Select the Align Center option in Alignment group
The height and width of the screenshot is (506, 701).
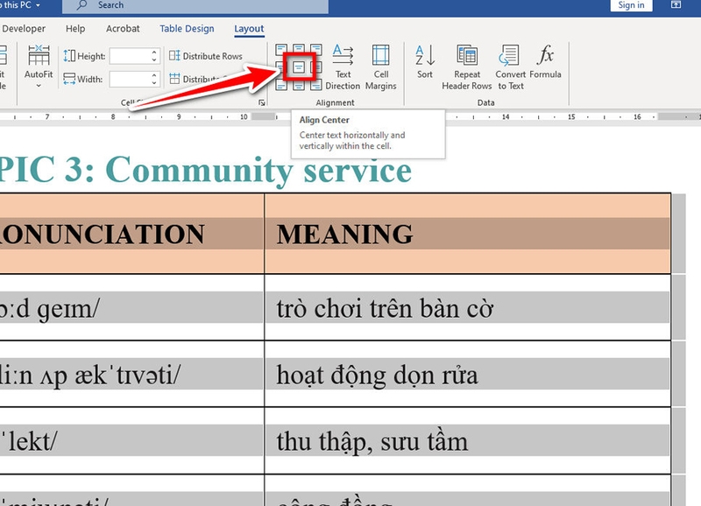(x=299, y=67)
